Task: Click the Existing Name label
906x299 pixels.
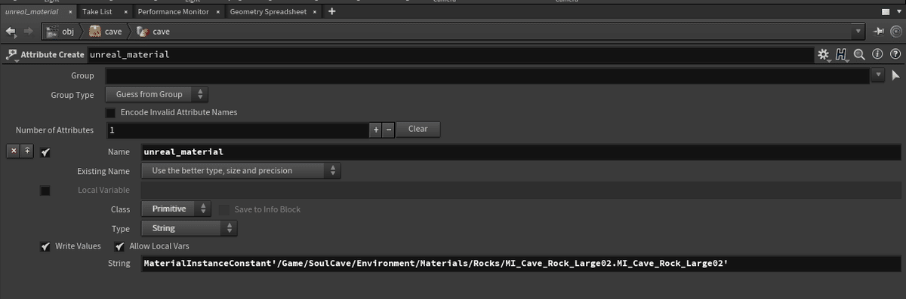Action: point(103,172)
